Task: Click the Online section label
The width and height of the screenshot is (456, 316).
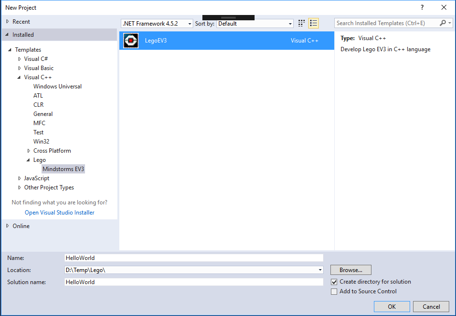Action: click(21, 226)
